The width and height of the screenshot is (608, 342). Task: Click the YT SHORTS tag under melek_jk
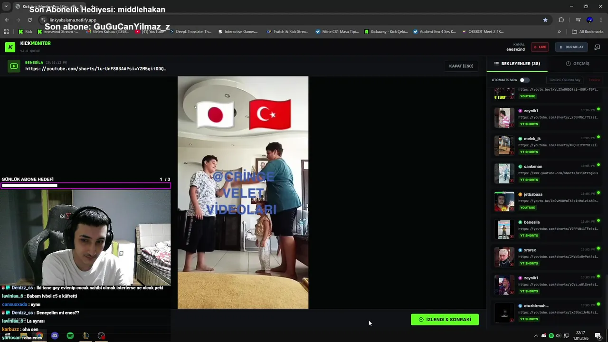pos(529,152)
